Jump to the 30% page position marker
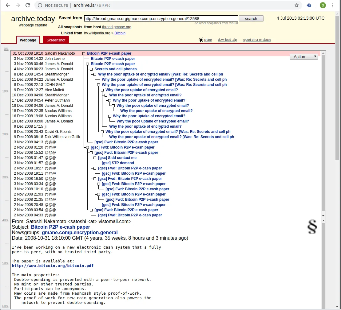Image resolution: width=341 pixels, height=310 pixels. tap(6, 177)
